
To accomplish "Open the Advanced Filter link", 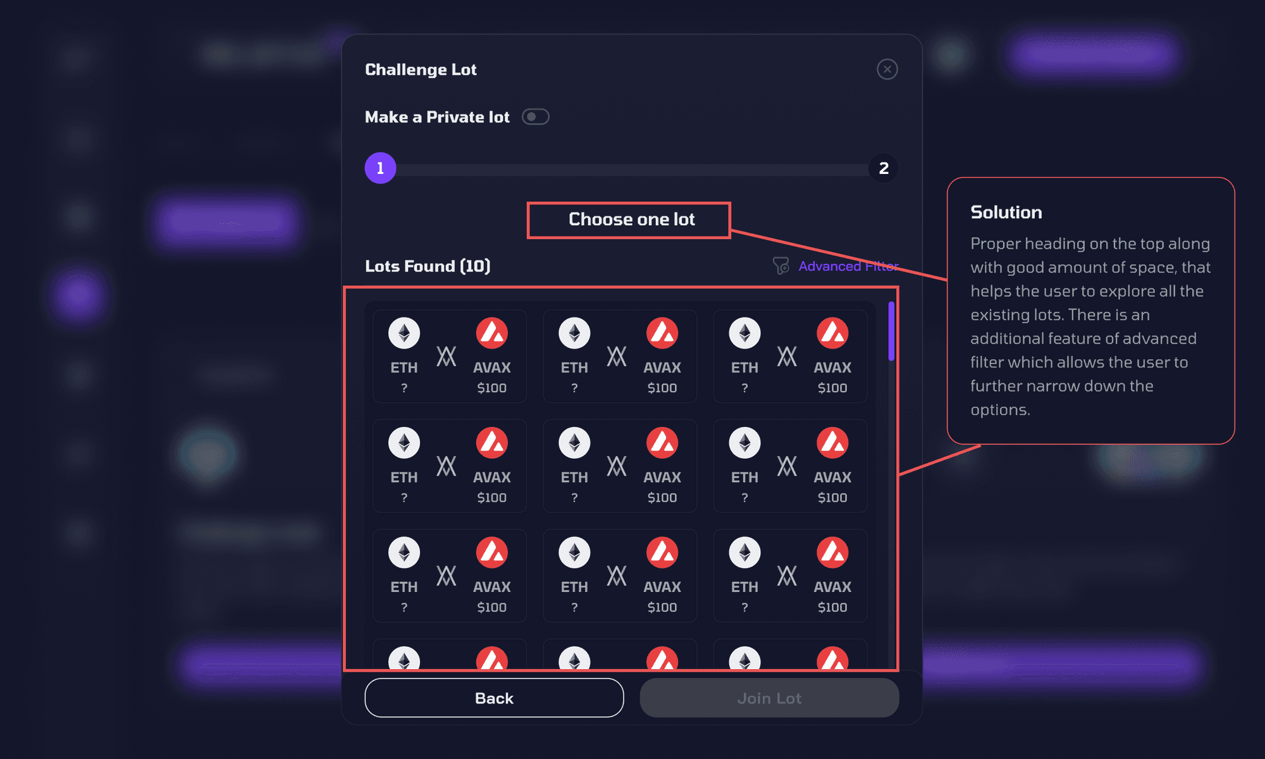I will (x=848, y=266).
